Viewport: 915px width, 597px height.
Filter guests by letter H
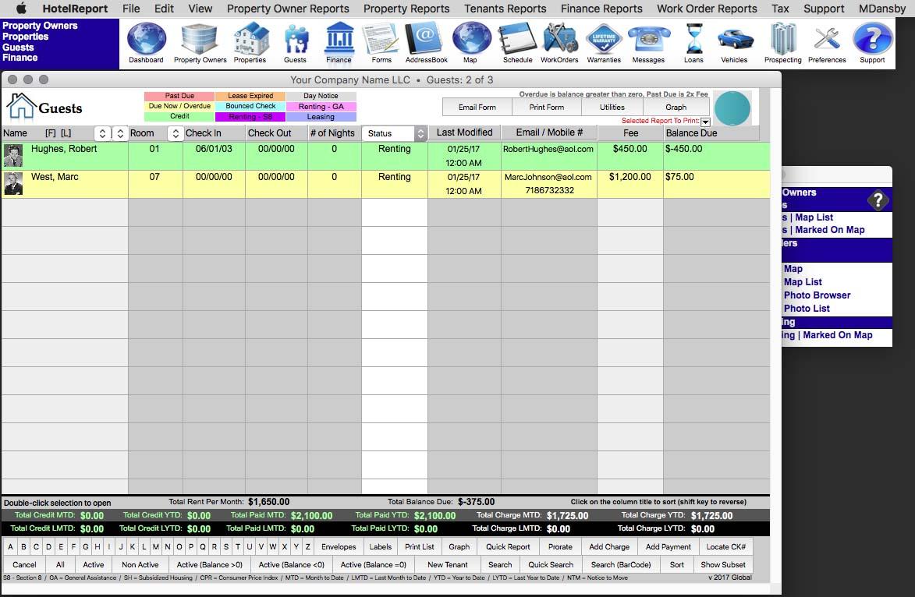[98, 547]
